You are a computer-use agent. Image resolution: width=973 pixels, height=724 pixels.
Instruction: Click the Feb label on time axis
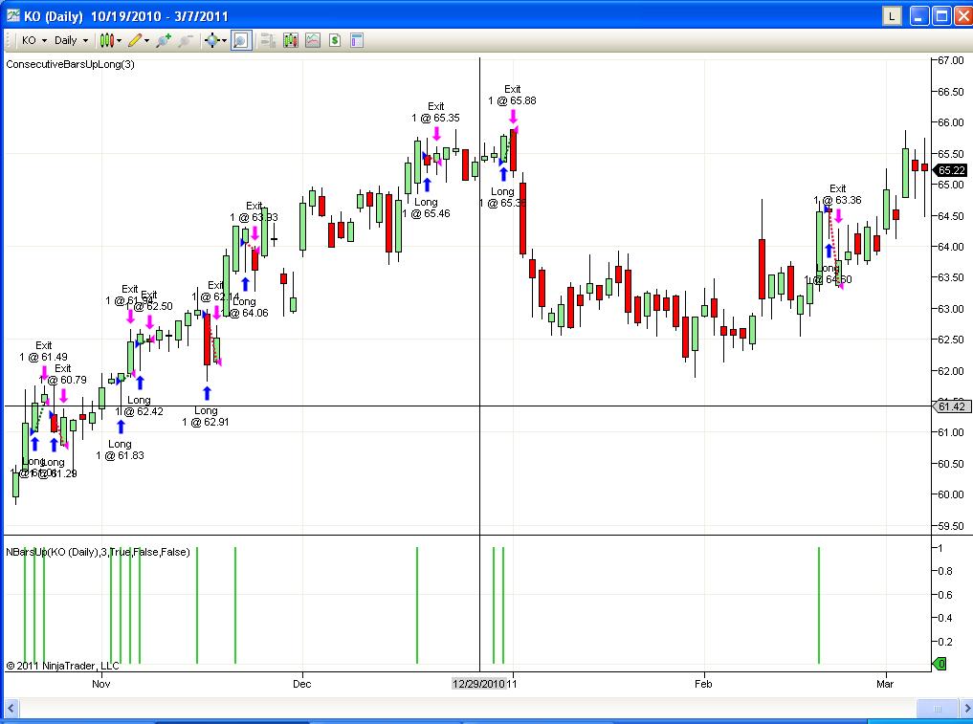(x=703, y=684)
